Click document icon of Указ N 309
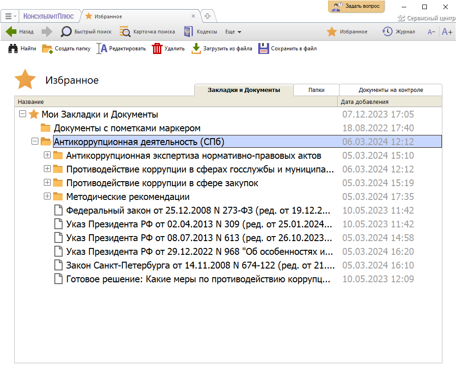 pos(58,224)
